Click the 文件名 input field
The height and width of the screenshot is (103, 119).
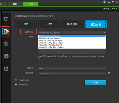[72, 68]
